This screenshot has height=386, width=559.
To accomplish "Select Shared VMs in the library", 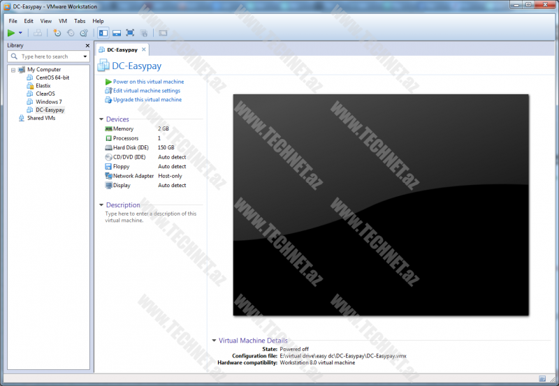I will pyautogui.click(x=41, y=118).
